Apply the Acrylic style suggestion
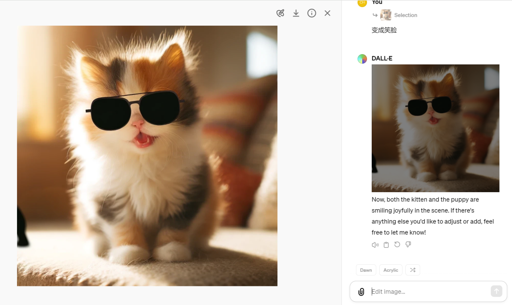The height and width of the screenshot is (305, 512). pos(391,270)
